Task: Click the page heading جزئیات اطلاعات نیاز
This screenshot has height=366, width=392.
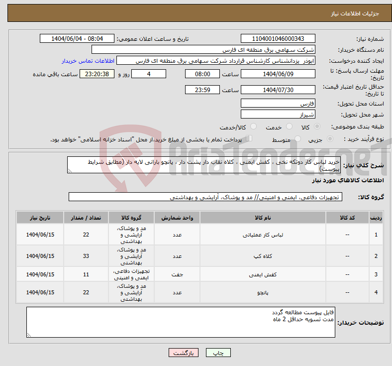Action: [x=355, y=13]
